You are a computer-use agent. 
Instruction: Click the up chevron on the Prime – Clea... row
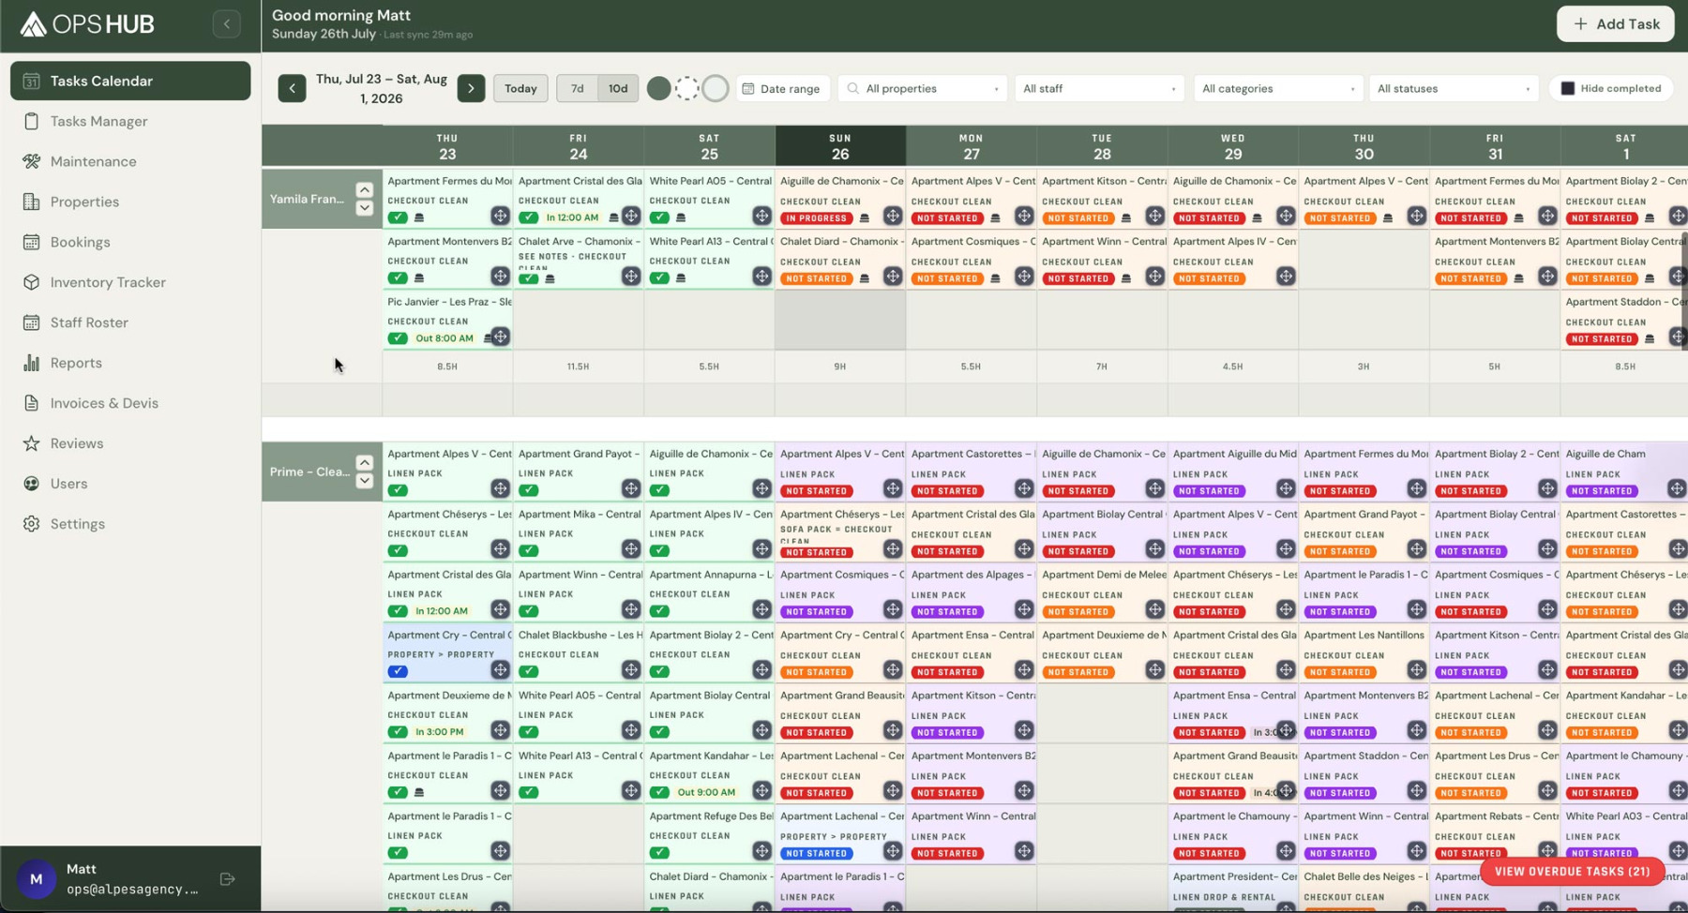(364, 462)
